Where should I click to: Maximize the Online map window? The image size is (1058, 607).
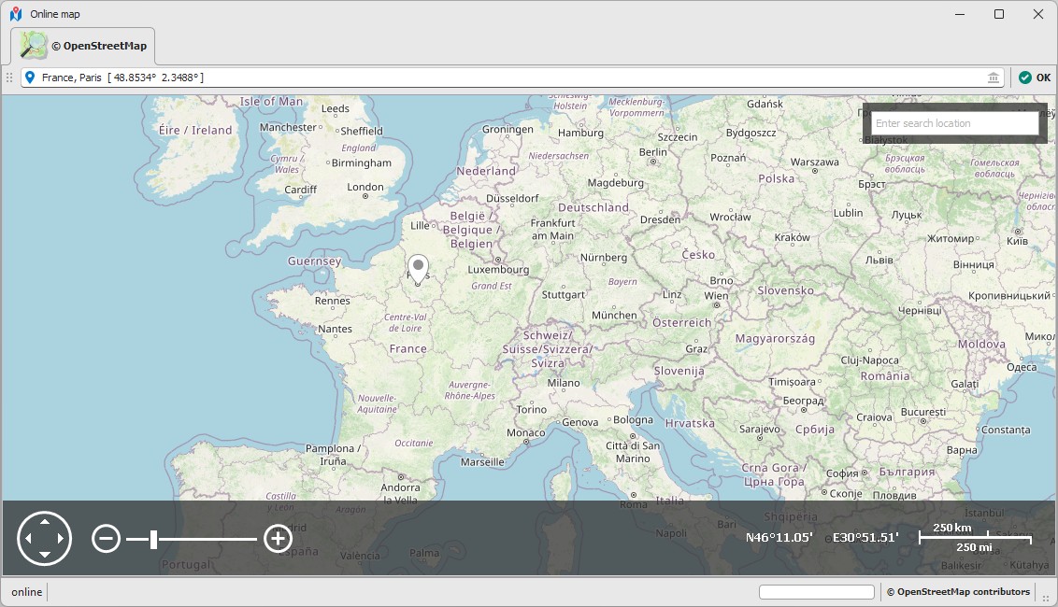(x=998, y=14)
